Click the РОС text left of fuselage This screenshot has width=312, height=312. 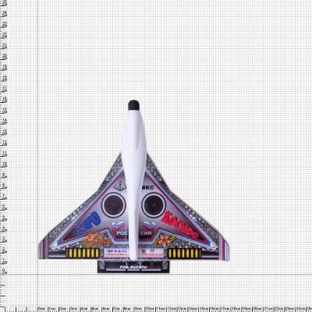point(122,233)
